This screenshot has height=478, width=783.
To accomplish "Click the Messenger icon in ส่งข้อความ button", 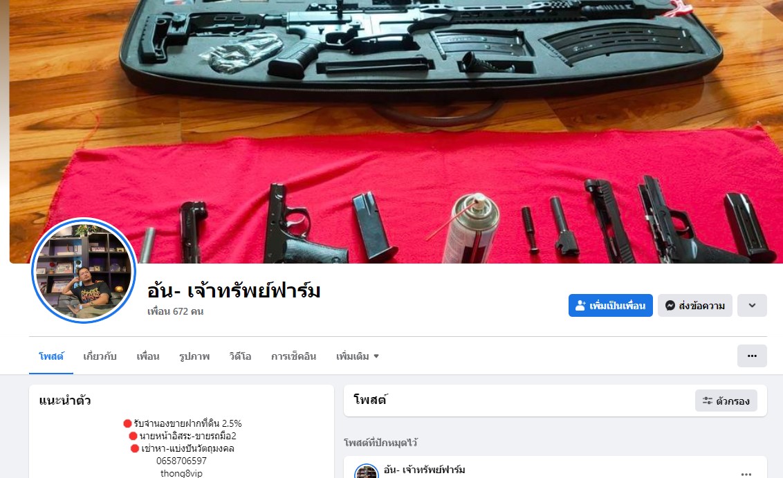I will click(x=670, y=305).
